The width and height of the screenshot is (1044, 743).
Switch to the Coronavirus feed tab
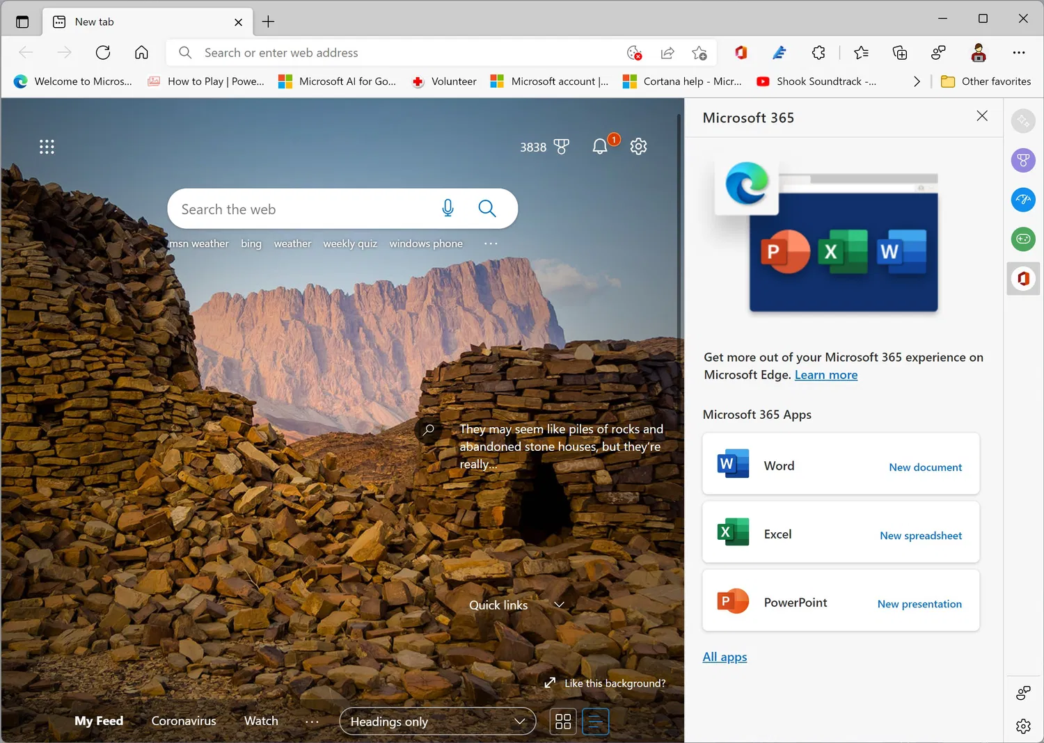(x=184, y=721)
